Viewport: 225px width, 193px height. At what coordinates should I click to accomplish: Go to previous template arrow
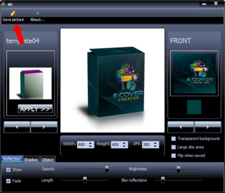[17, 127]
